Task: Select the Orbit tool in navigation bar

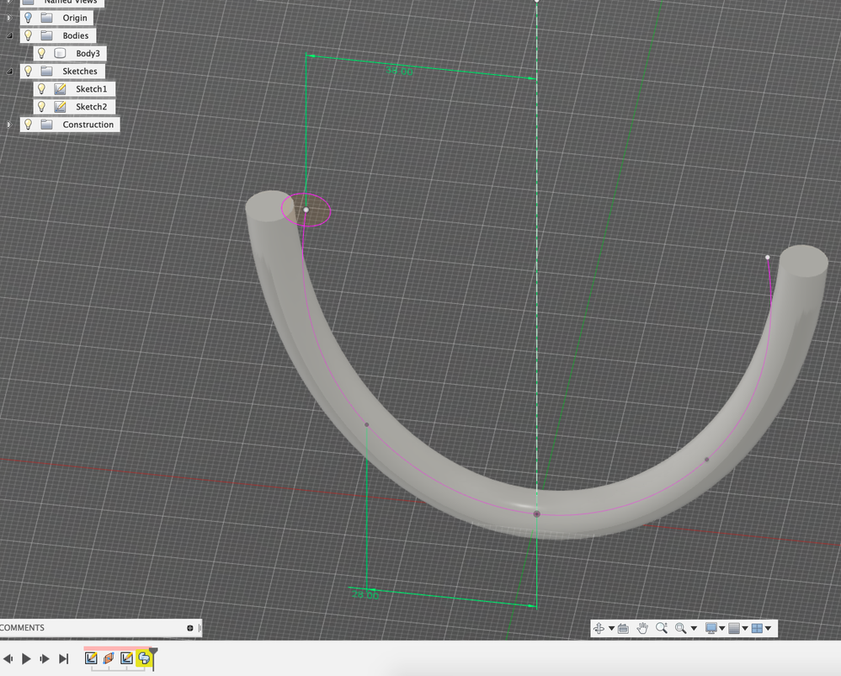Action: coord(599,628)
